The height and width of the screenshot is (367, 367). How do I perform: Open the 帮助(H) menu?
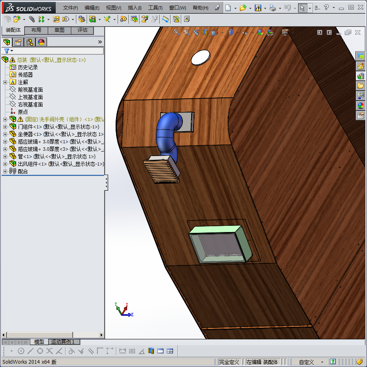(200, 8)
